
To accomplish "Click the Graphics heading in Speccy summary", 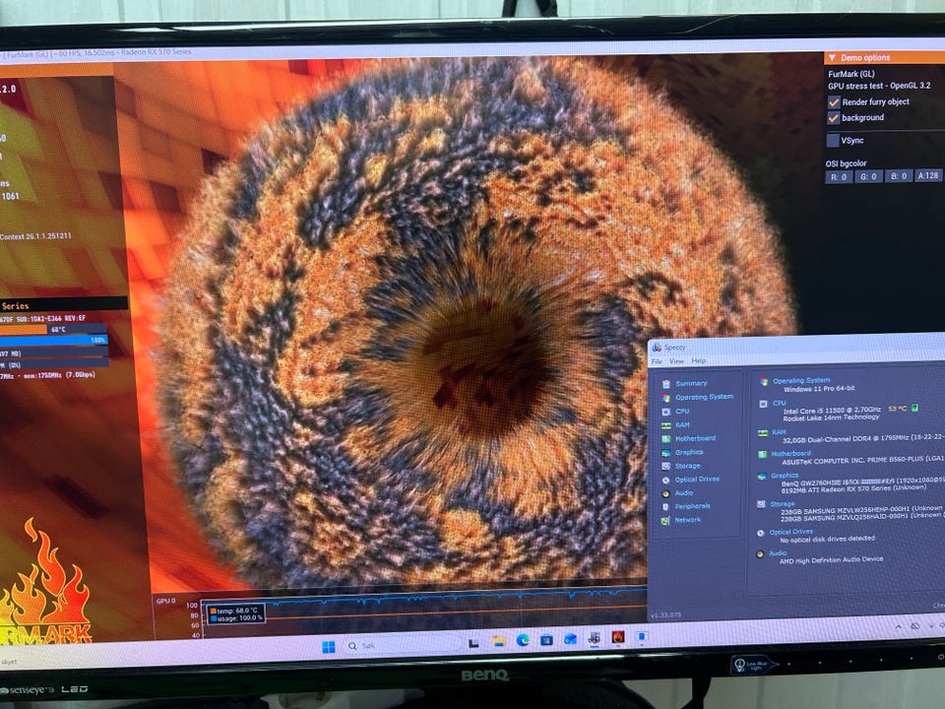I will pyautogui.click(x=785, y=475).
